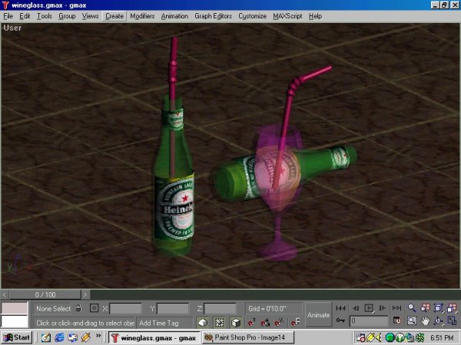Screen dimensions: 461x345
Task: Click the None Select status text
Action: [53, 309]
